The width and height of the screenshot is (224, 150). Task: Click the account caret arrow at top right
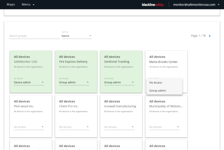click(x=218, y=5)
